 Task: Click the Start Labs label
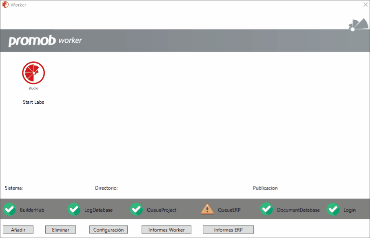point(33,102)
